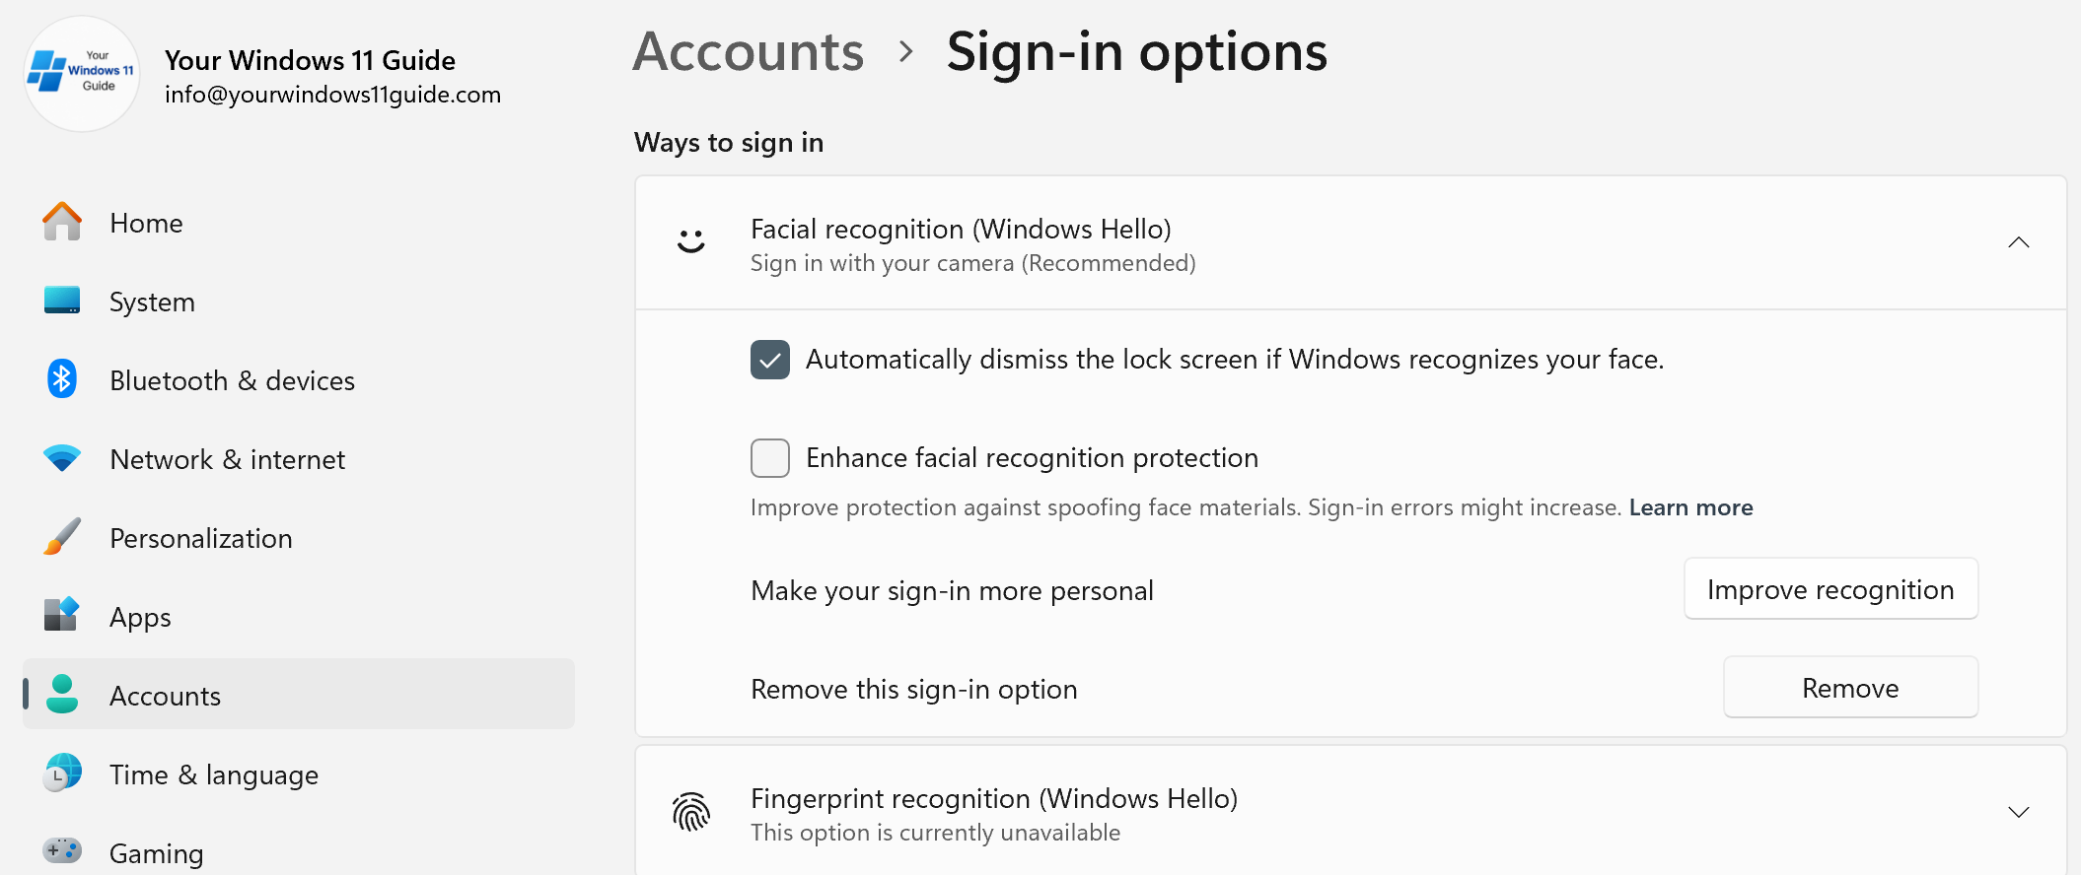
Task: Navigate to System settings
Action: click(152, 302)
